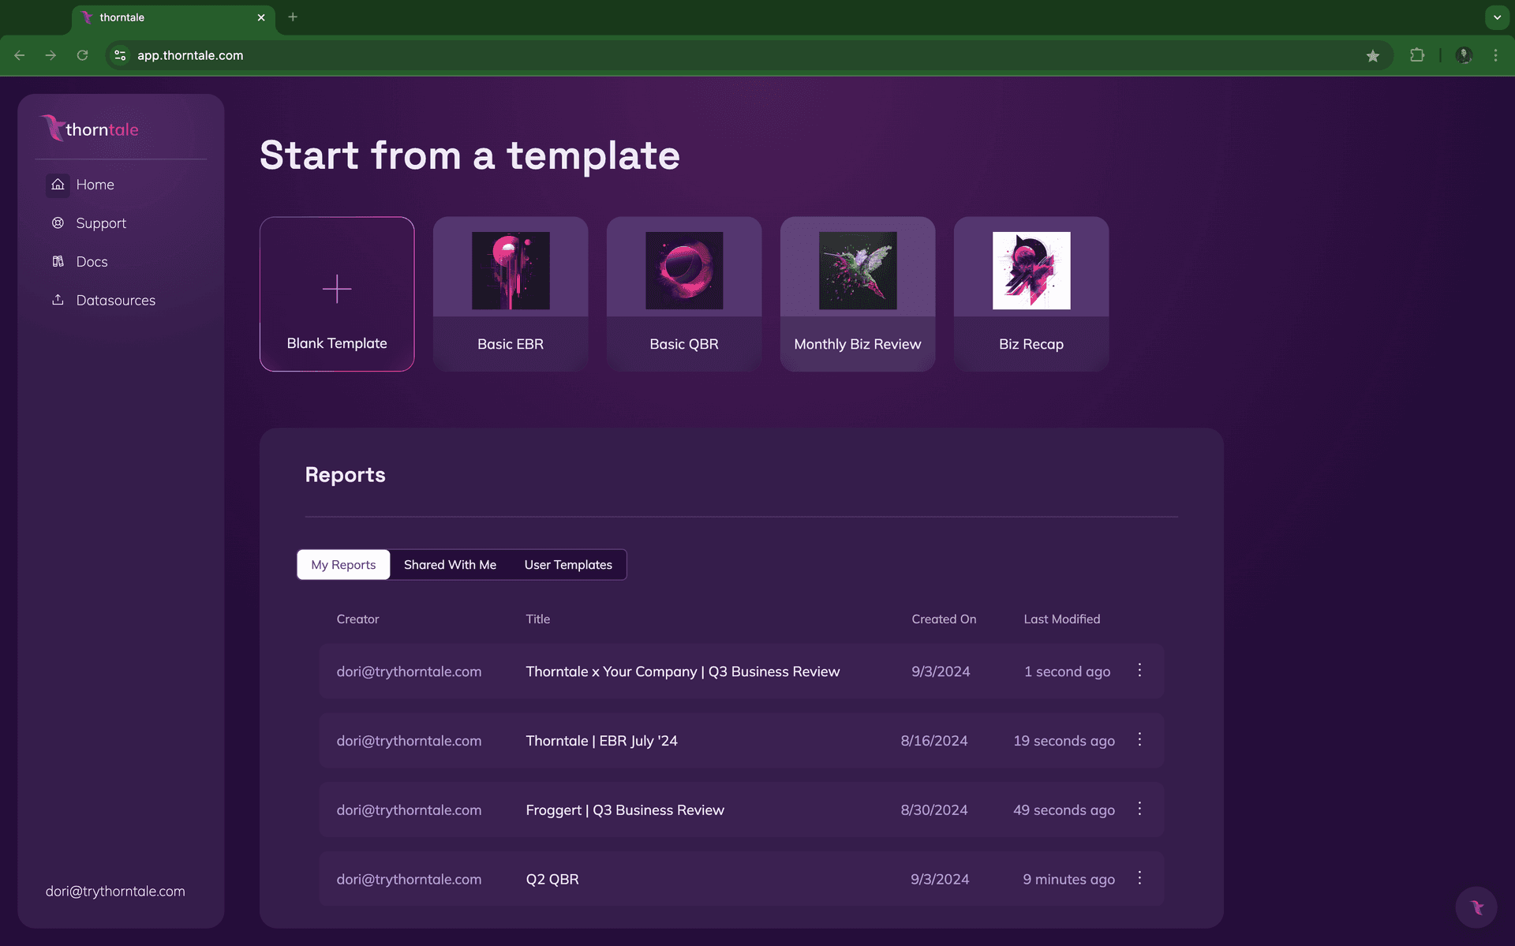Create a report from Blank Template
The height and width of the screenshot is (946, 1515).
[x=337, y=294]
